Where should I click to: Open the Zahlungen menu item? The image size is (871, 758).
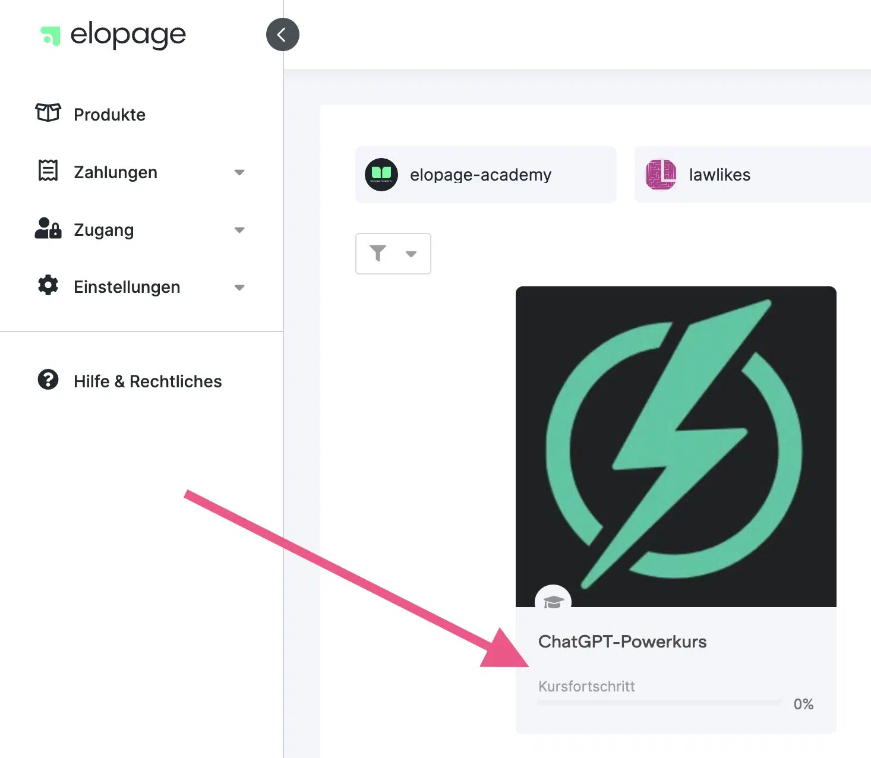tap(115, 172)
